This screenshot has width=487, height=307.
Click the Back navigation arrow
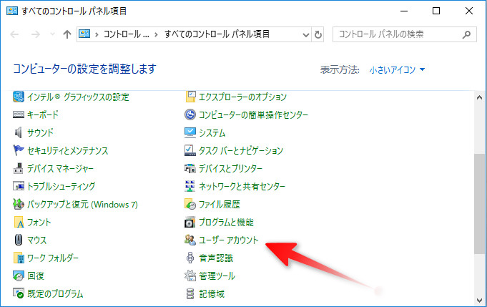[14, 34]
